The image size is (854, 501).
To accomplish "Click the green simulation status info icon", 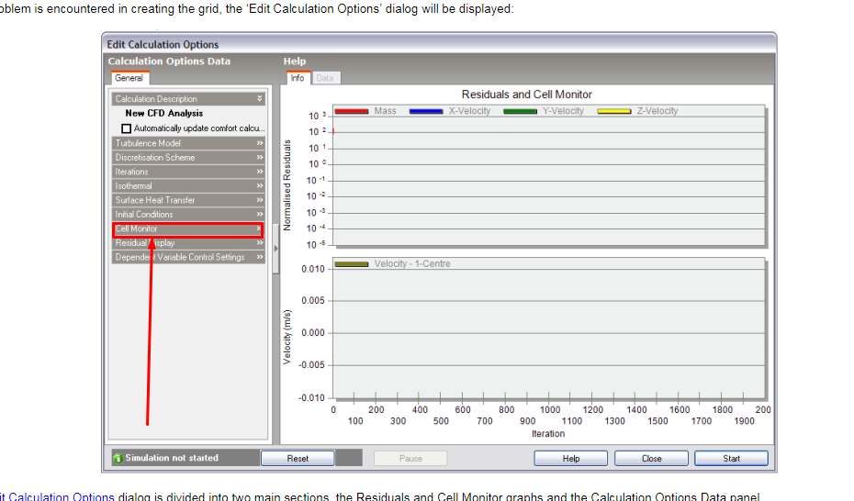I will pyautogui.click(x=118, y=458).
